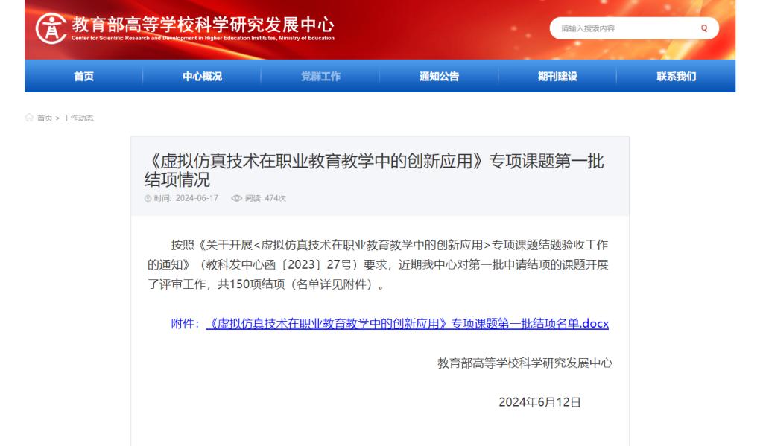Click the signature date 2024年6月12日
This screenshot has width=763, height=446.
coord(539,402)
